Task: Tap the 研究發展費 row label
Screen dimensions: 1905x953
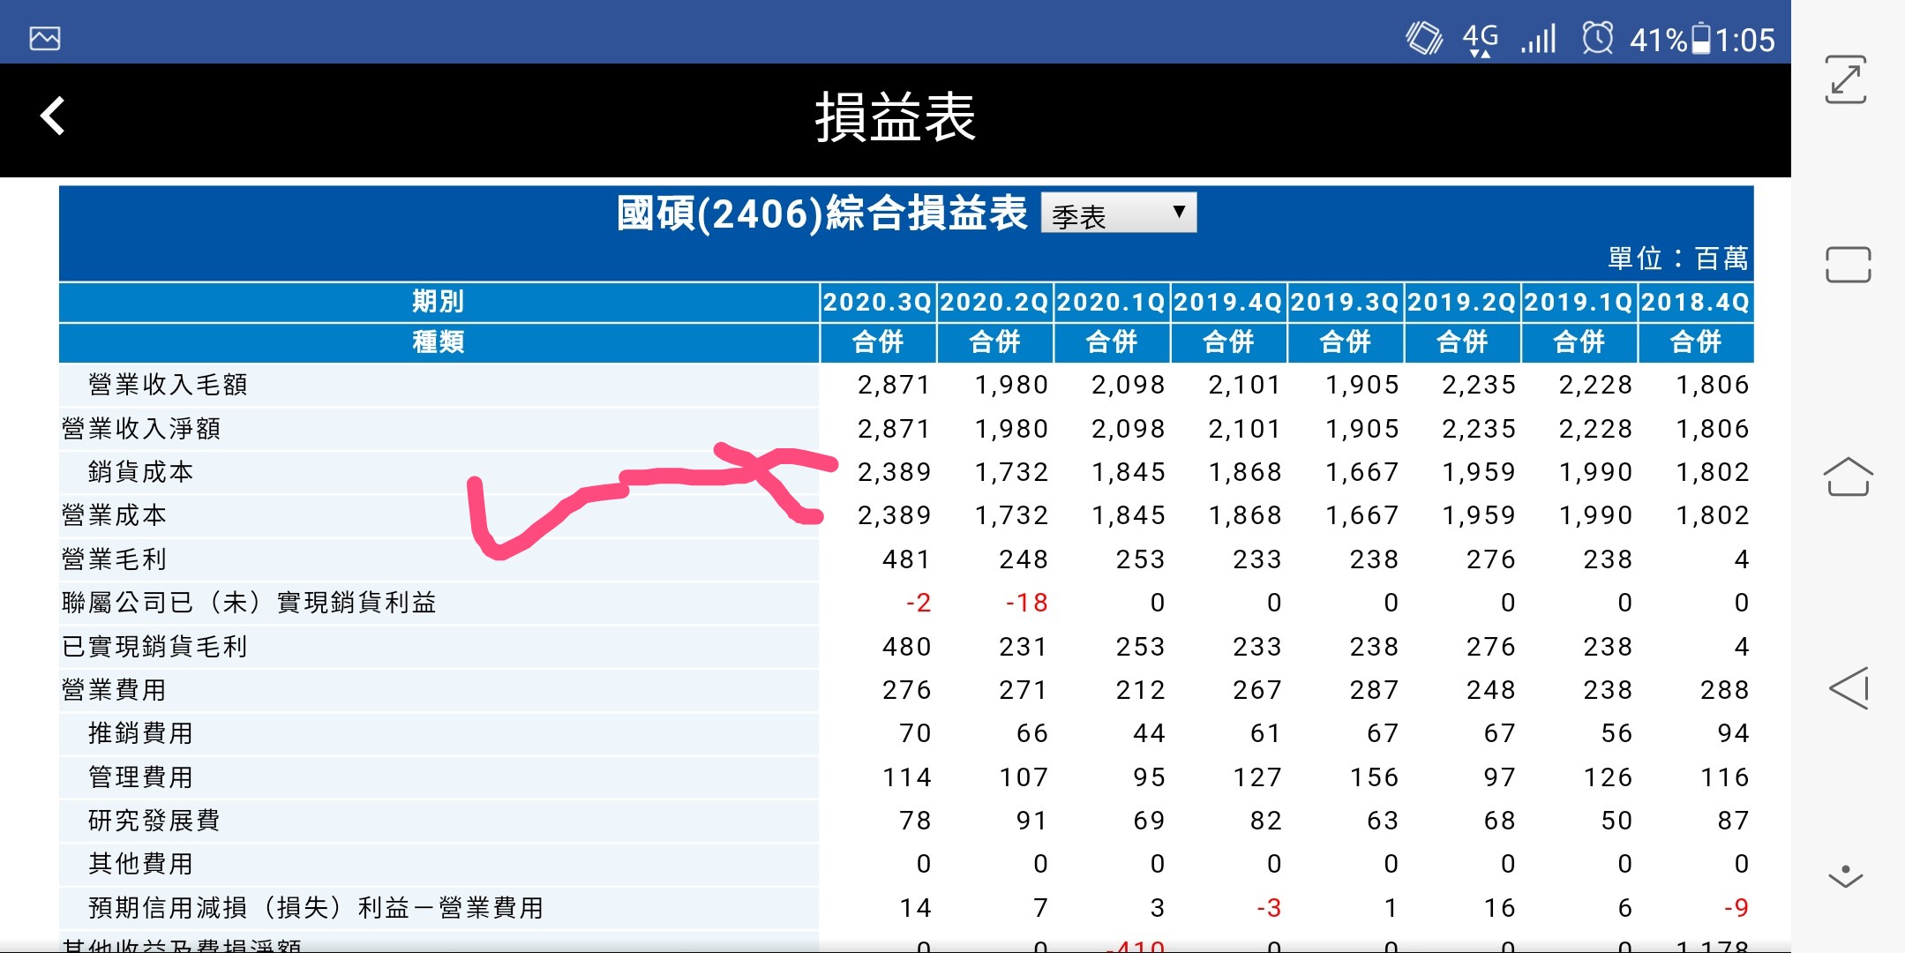Action: pyautogui.click(x=154, y=821)
